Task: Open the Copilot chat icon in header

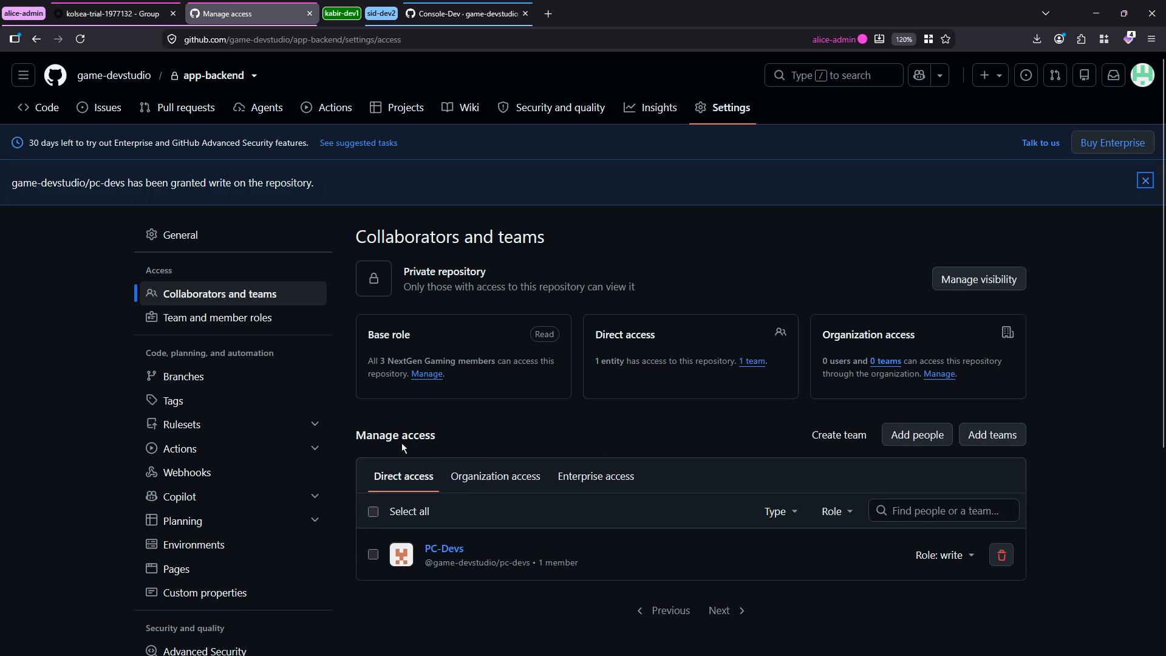Action: click(919, 75)
